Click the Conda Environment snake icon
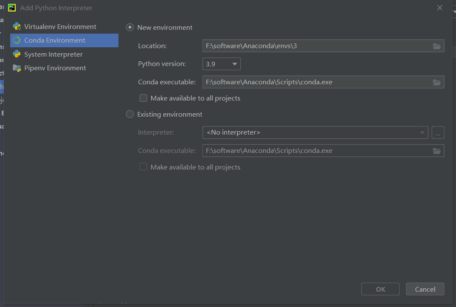This screenshot has height=307, width=456. tap(17, 40)
